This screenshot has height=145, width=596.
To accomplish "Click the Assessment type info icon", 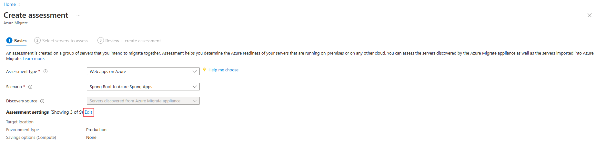I will coord(45,72).
